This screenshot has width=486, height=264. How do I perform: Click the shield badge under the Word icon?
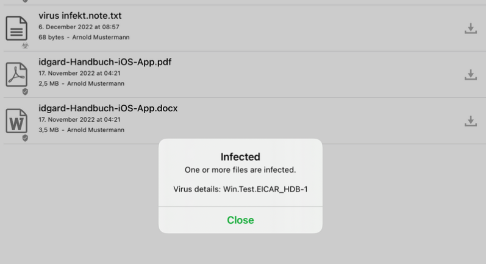(x=25, y=138)
